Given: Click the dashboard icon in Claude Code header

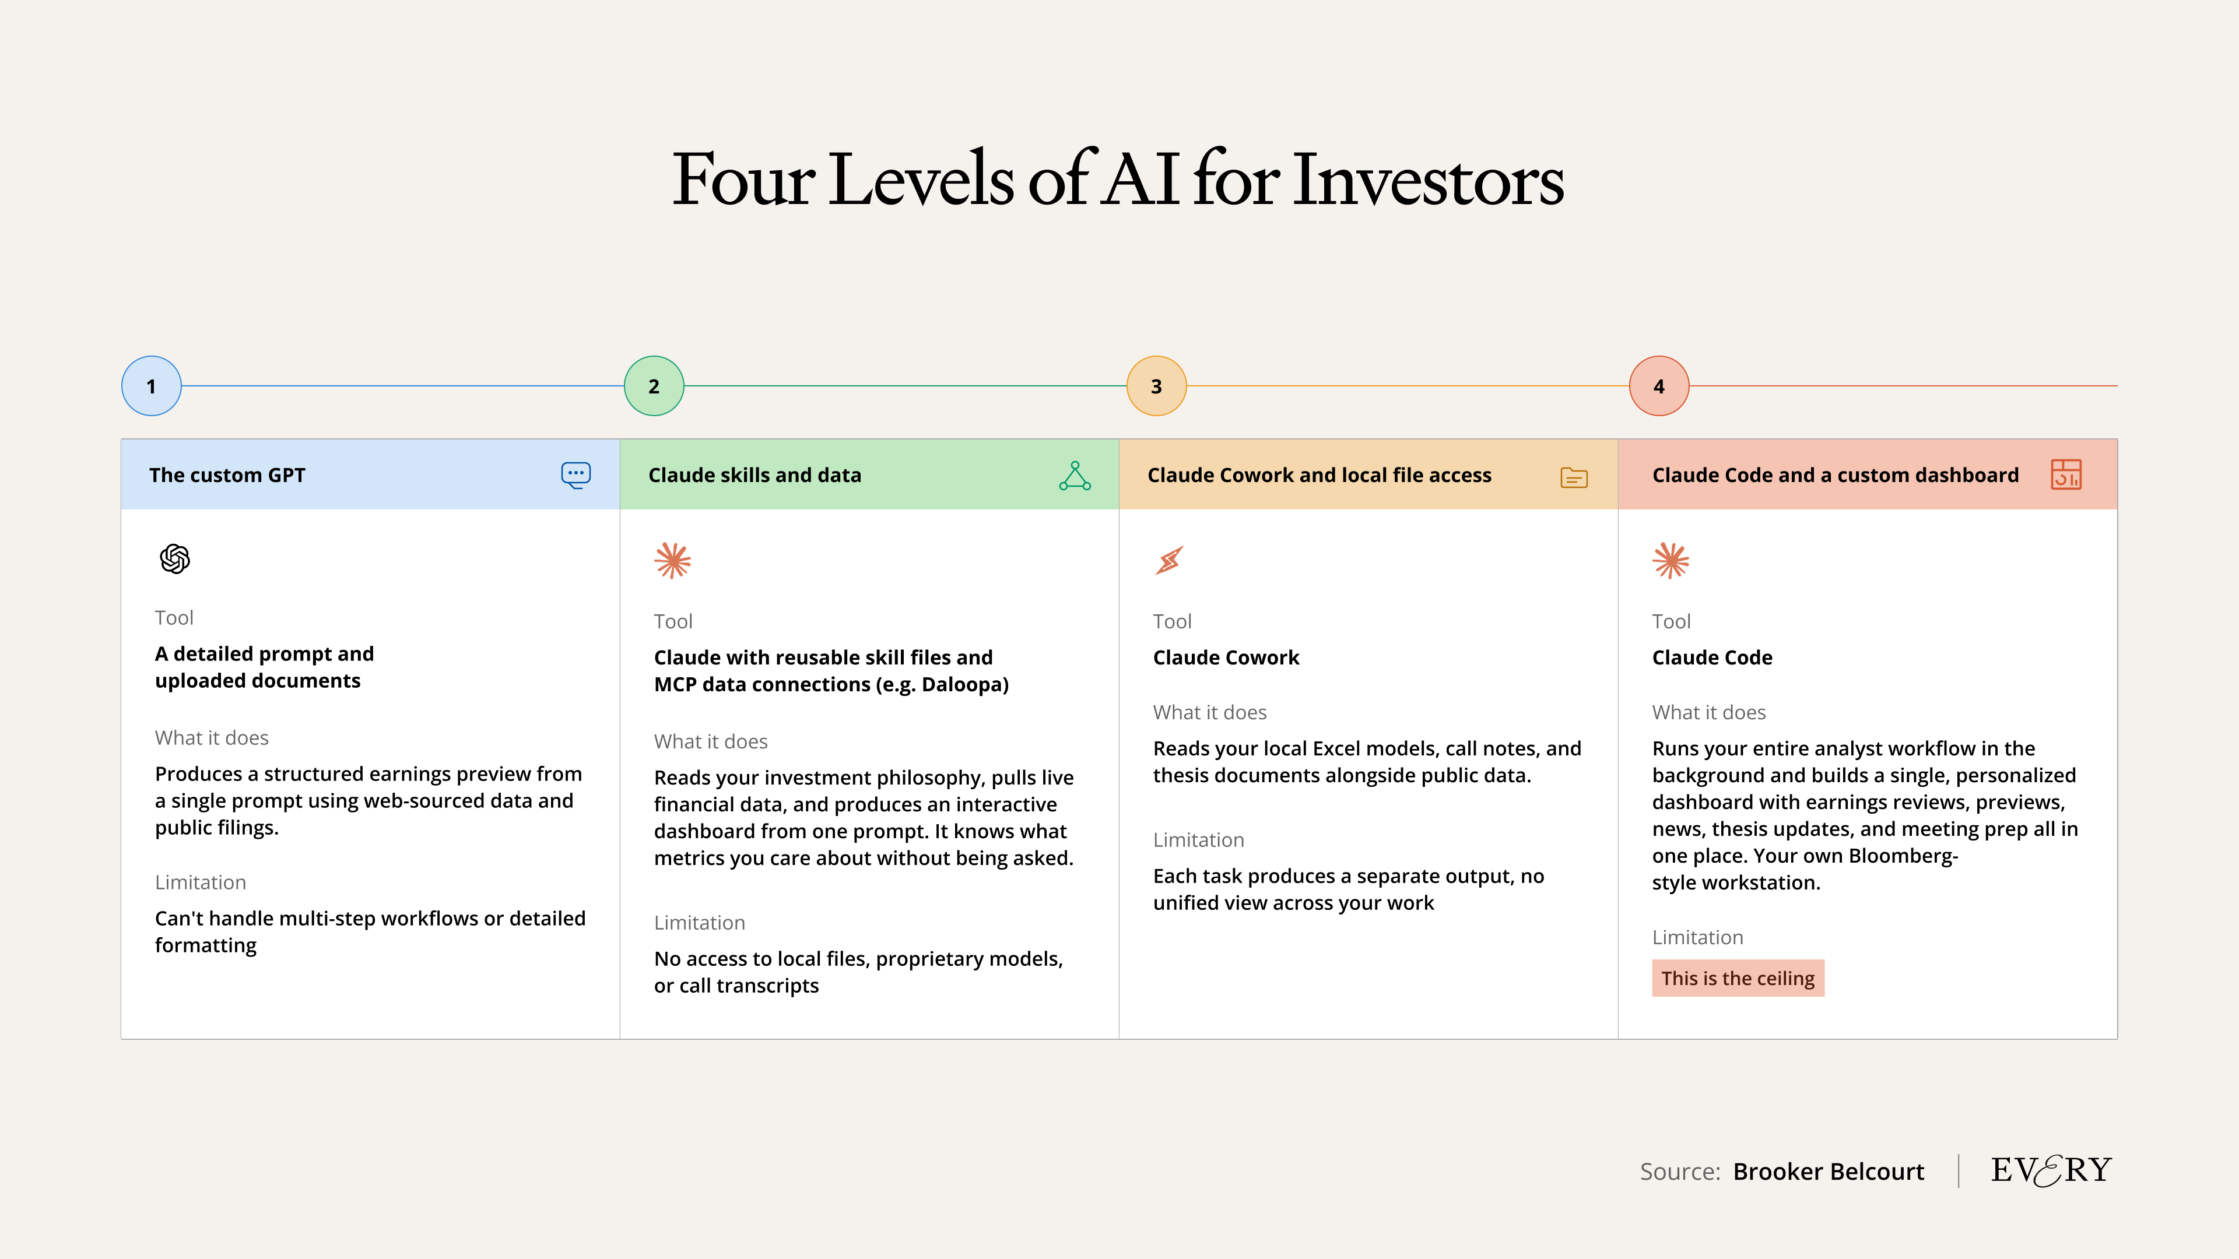Looking at the screenshot, I should (x=2065, y=474).
